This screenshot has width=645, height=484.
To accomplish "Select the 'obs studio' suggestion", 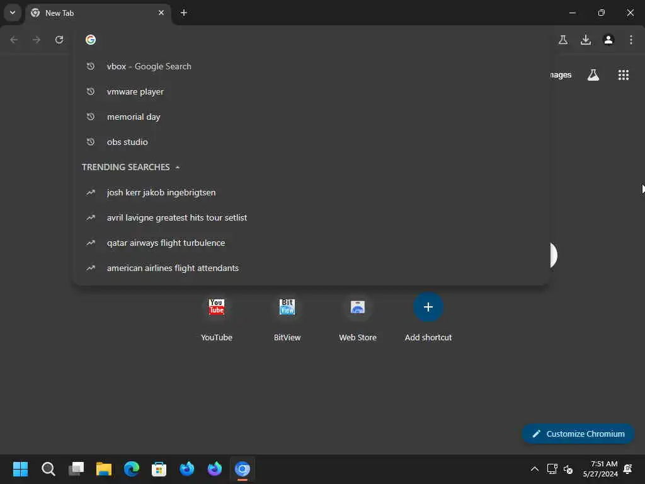I will (x=311, y=142).
